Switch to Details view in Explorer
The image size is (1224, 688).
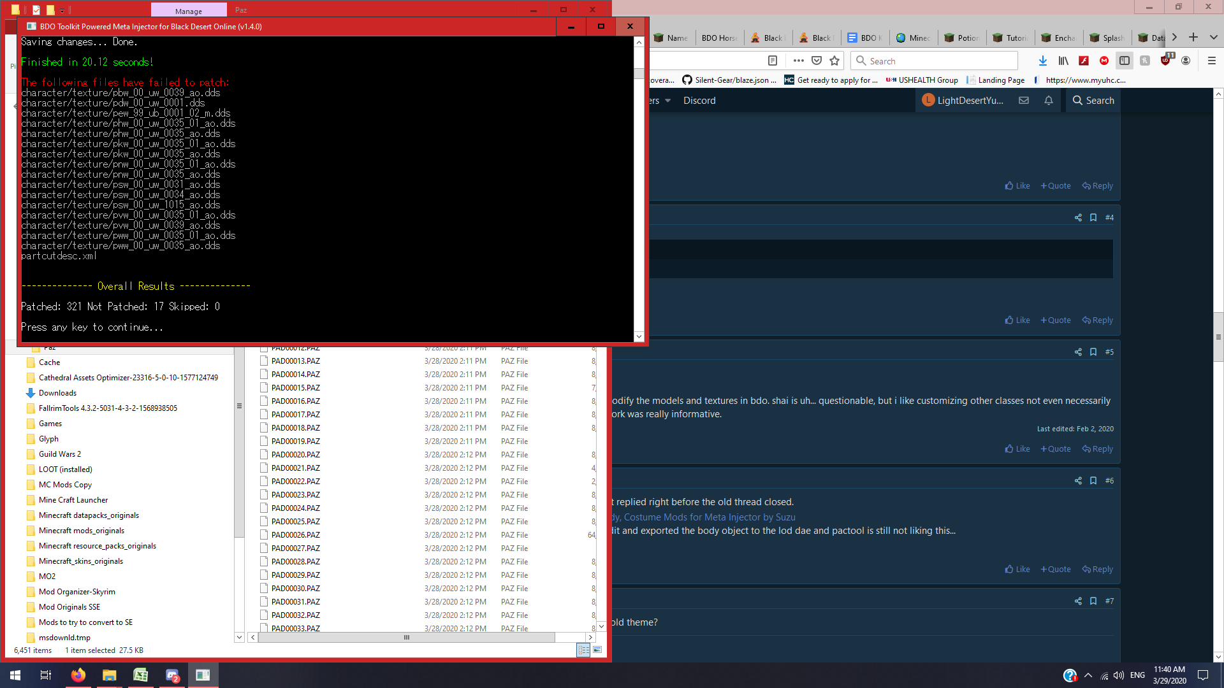point(583,650)
